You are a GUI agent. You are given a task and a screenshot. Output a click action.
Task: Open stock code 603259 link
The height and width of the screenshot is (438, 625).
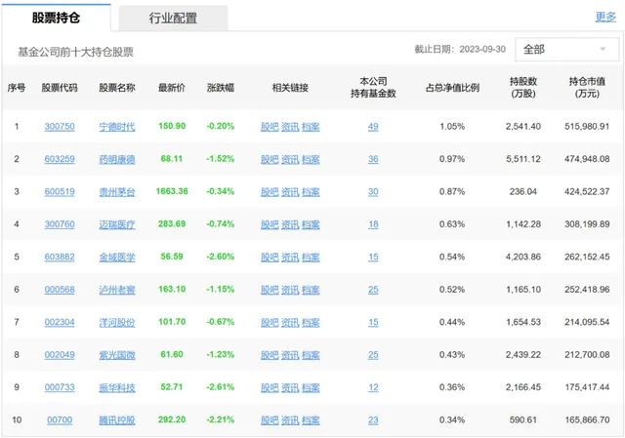(59, 159)
